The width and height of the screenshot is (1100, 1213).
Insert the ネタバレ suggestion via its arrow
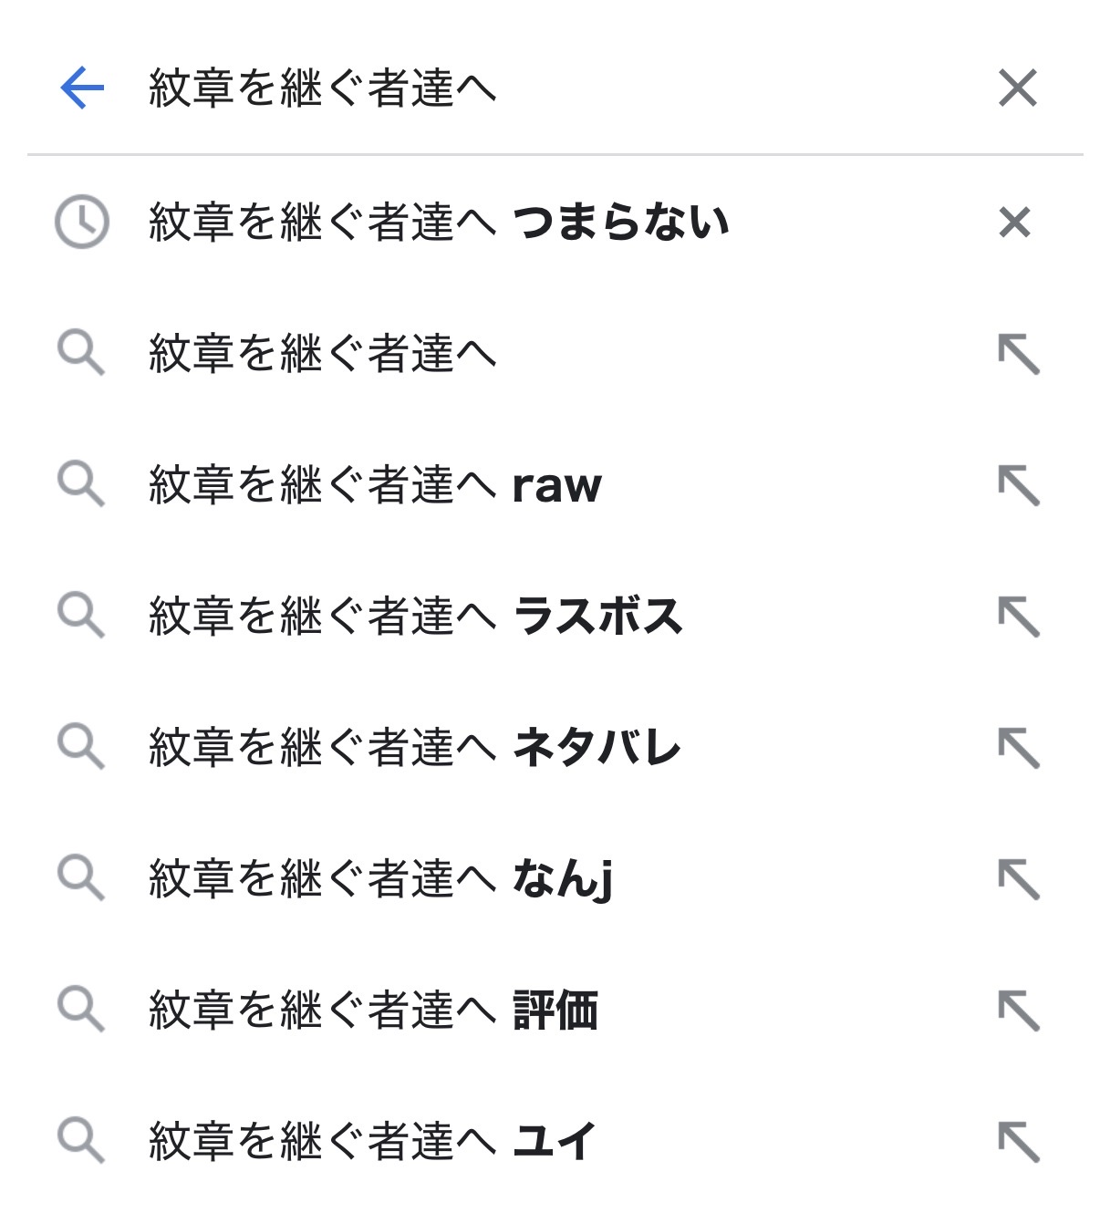pos(1019,748)
